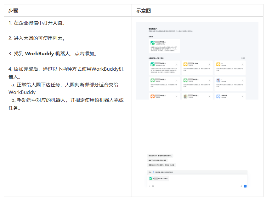Click the robot chat chip inside the input box
Viewport: 266px width, 201px height.
click(159, 178)
